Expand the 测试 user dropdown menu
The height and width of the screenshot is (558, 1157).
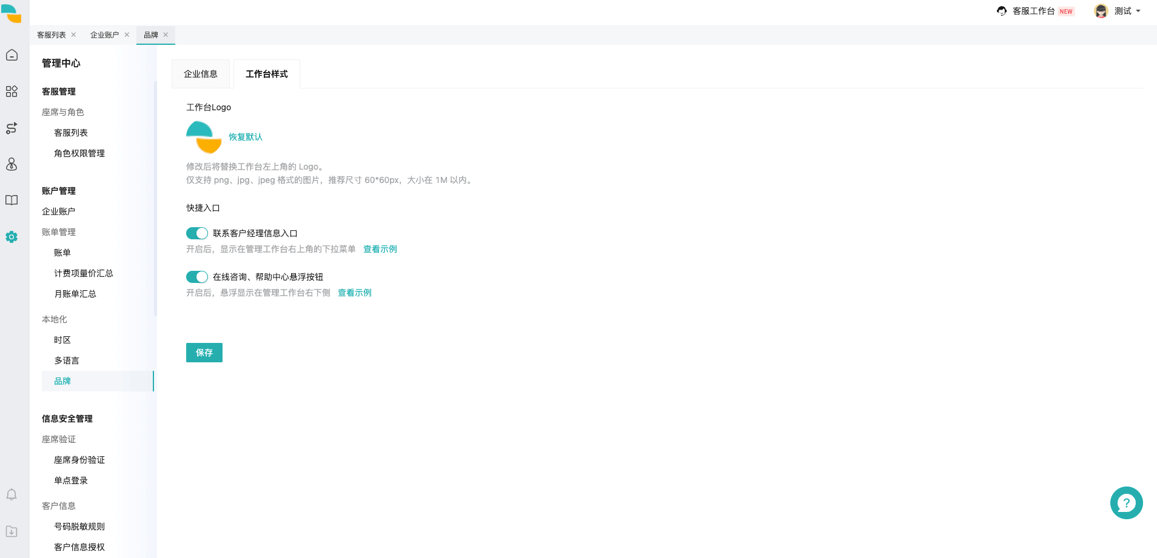coord(1118,11)
